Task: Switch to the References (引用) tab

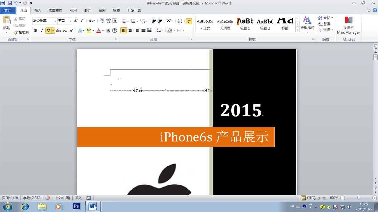Action: [73, 10]
